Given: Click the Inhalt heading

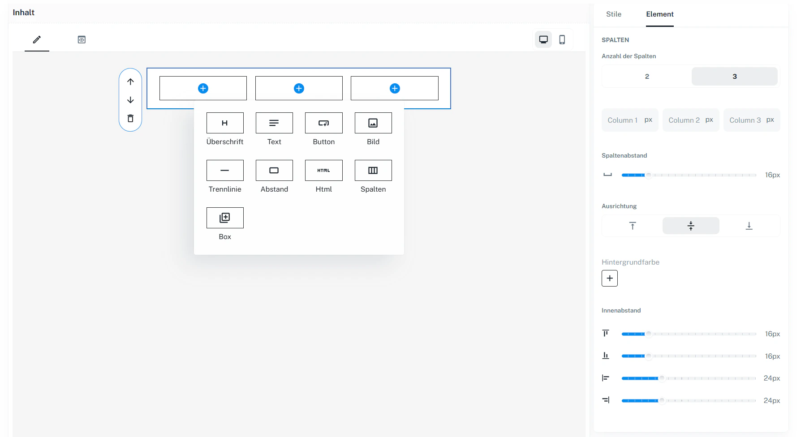Looking at the screenshot, I should click(x=24, y=13).
